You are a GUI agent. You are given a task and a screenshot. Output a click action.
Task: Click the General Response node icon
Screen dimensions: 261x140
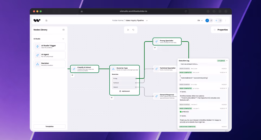click(x=156, y=96)
